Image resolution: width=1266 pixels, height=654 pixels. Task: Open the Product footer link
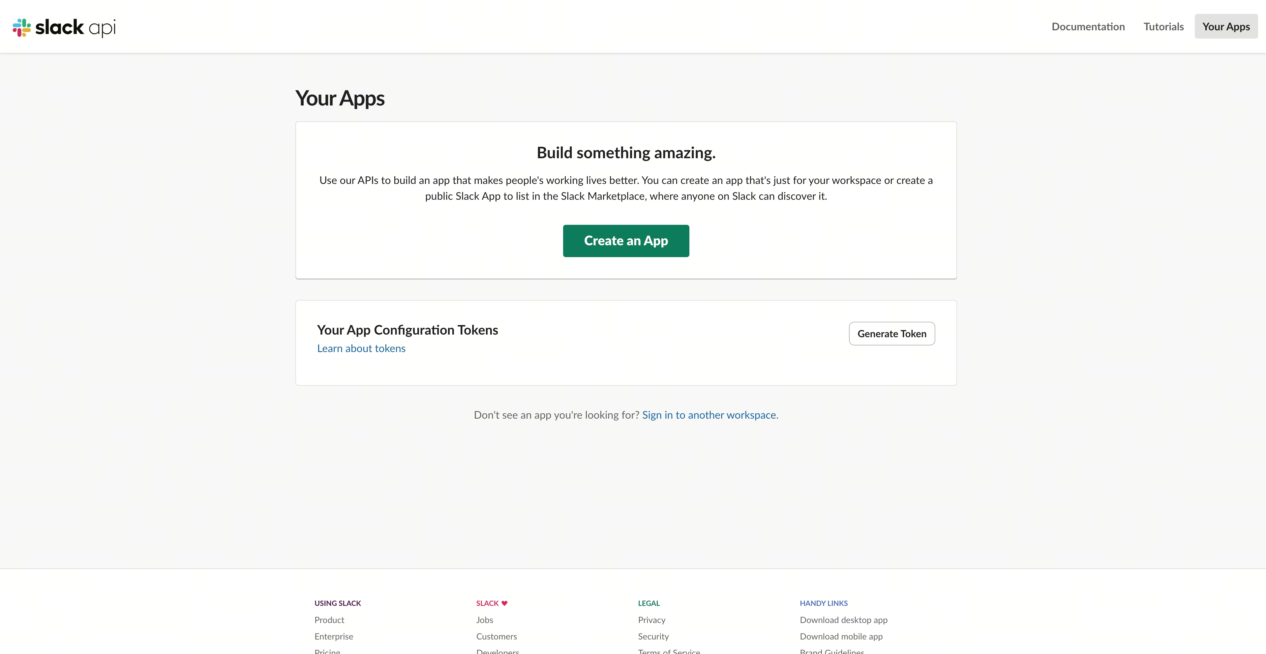point(329,620)
